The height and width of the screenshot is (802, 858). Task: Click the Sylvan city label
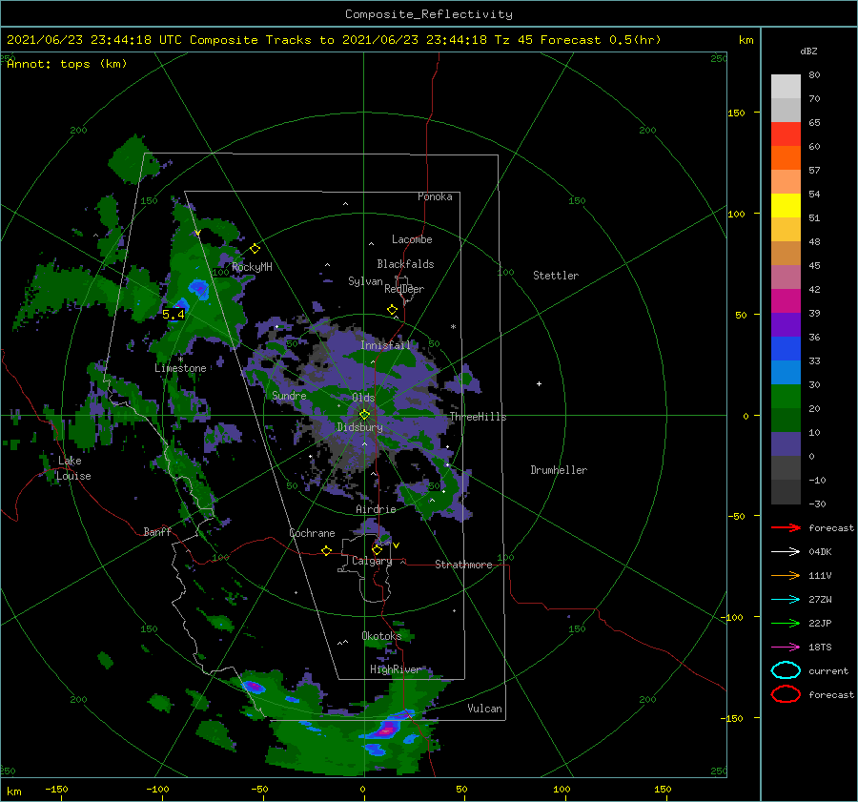point(365,281)
